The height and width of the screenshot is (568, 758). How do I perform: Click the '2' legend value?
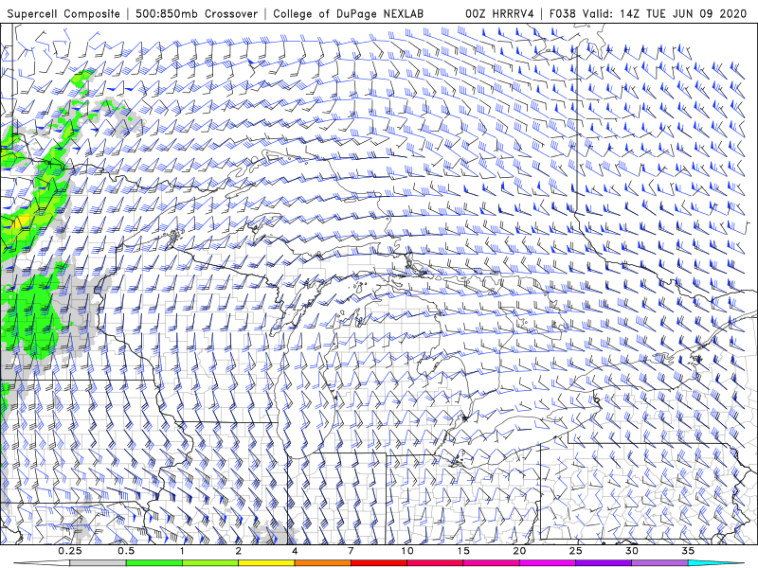click(x=239, y=551)
